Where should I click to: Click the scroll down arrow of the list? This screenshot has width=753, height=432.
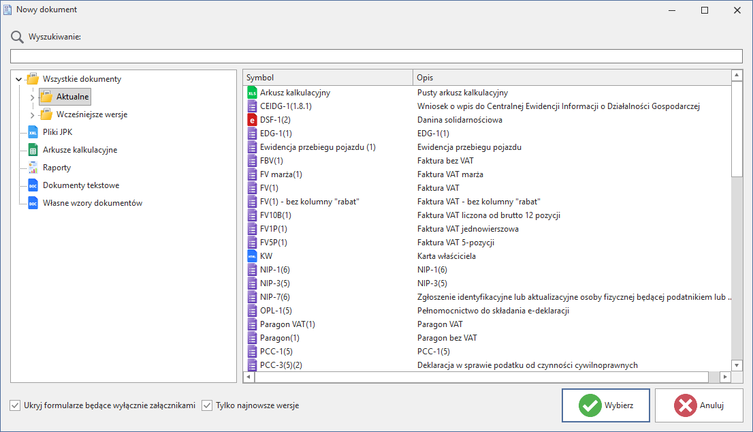click(x=737, y=365)
